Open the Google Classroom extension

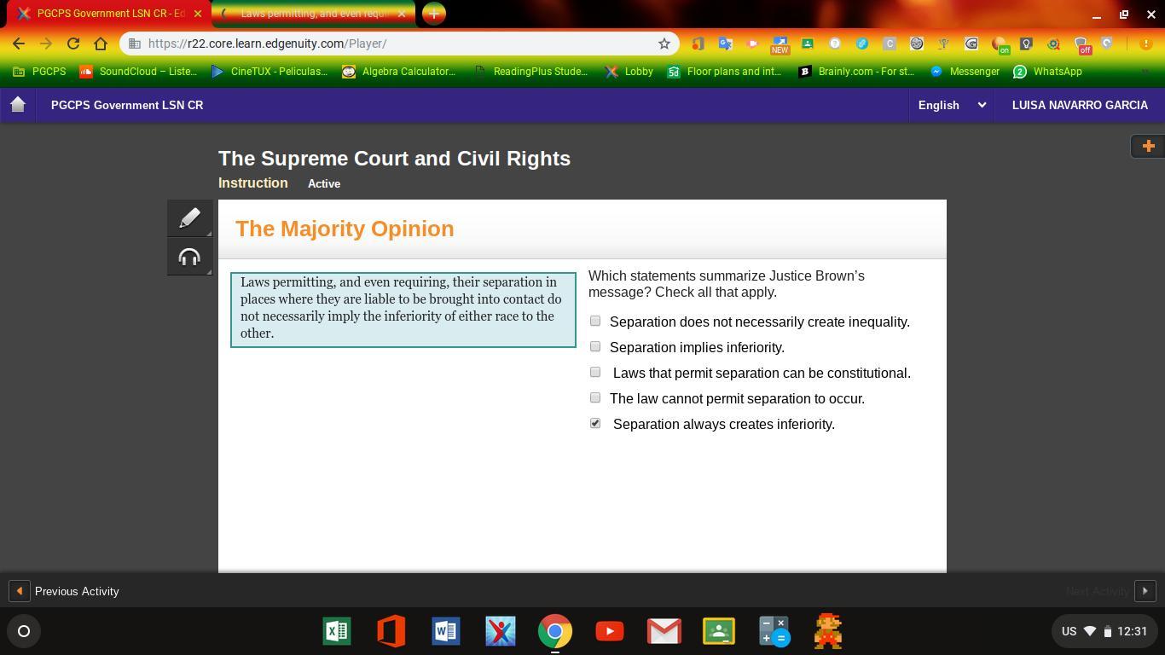tap(807, 43)
